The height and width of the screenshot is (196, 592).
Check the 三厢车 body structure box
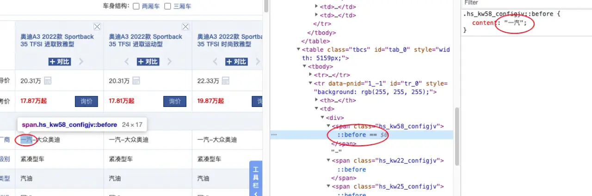(x=167, y=6)
